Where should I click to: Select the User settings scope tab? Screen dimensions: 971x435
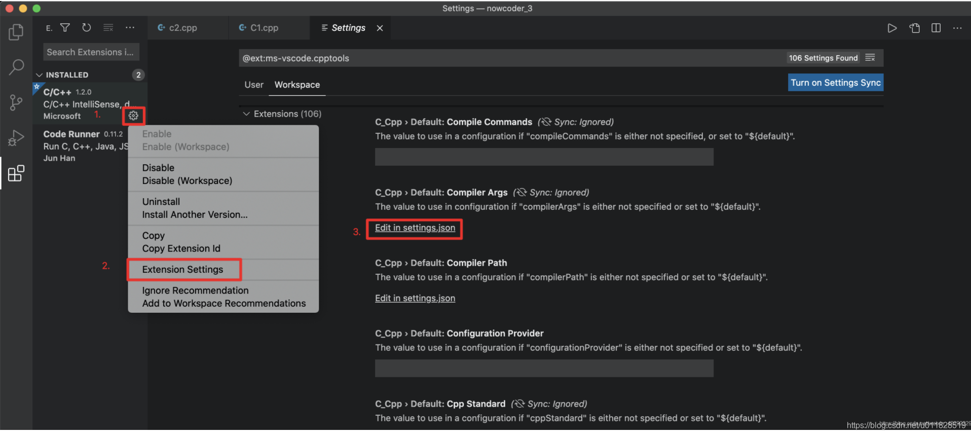[254, 85]
